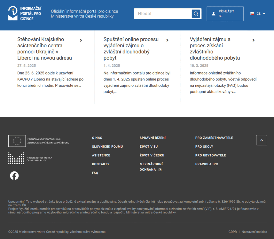This screenshot has height=239, width=274.
Task: Click external link icon by Mezinárodní ochrana
Action: [160, 170]
